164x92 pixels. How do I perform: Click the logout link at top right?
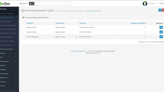coord(162,4)
